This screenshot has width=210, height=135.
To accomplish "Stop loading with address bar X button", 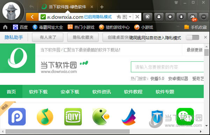I will (x=137, y=17).
